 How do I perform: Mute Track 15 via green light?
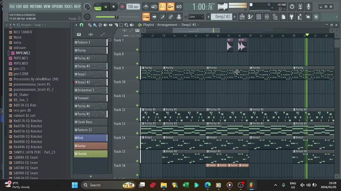click(137, 161)
